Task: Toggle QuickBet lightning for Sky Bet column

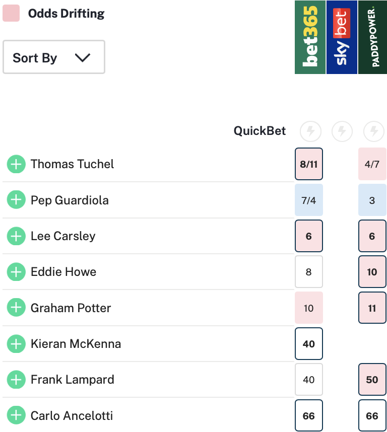Action: [342, 131]
